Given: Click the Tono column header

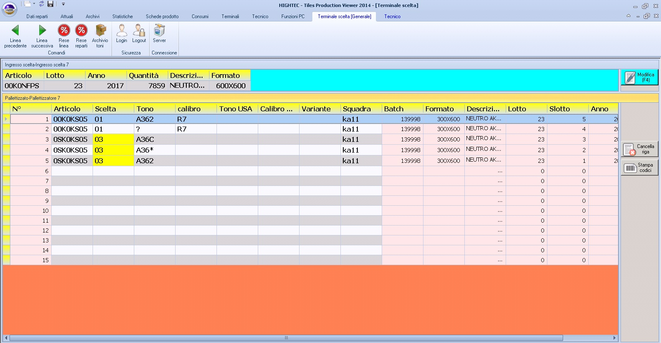Looking at the screenshot, I should (155, 109).
